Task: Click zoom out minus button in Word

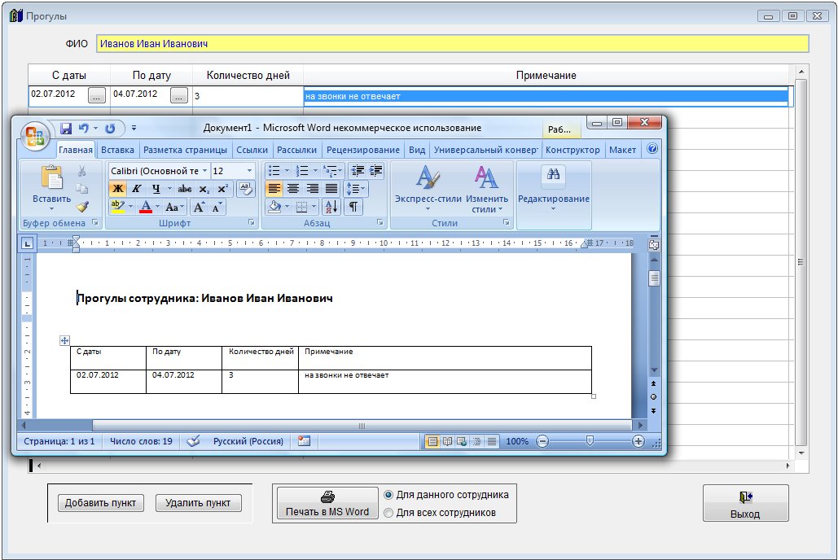Action: [x=542, y=441]
